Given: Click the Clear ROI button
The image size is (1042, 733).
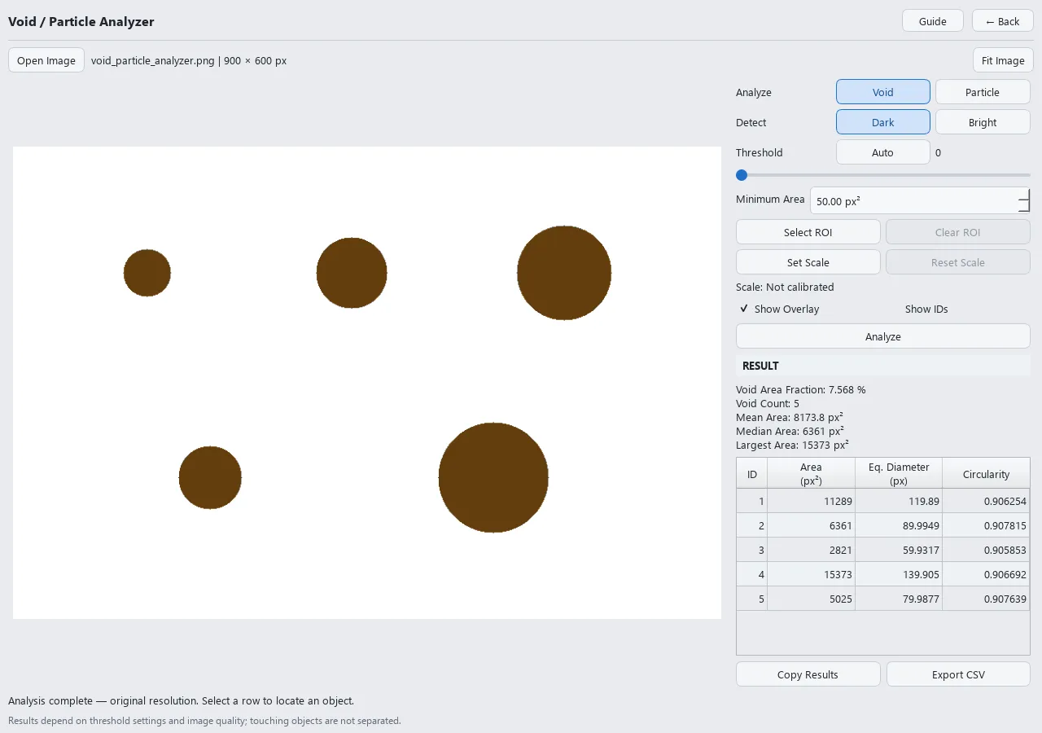Looking at the screenshot, I should (958, 232).
